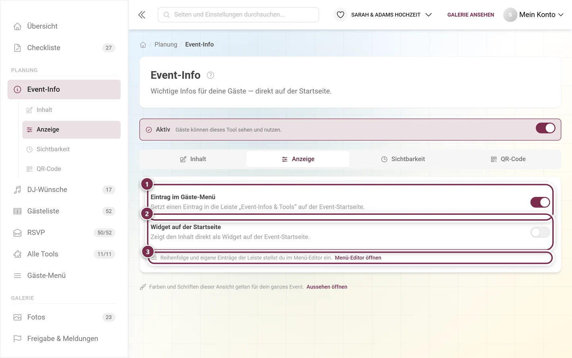Enable the Widget auf der Startseite switch
The width and height of the screenshot is (572, 358).
point(540,232)
